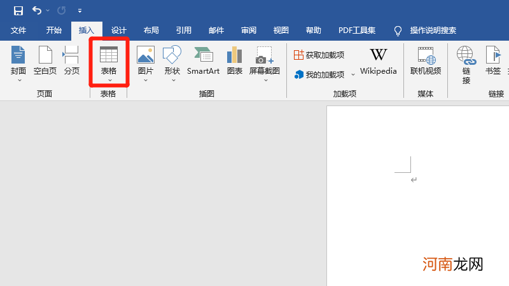Open the 文件 tab

tap(18, 31)
